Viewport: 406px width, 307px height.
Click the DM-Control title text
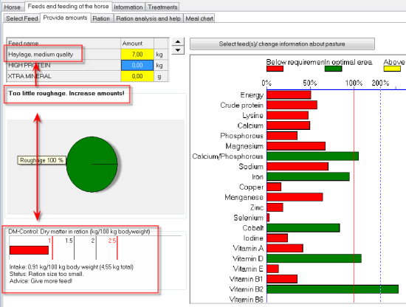pyautogui.click(x=79, y=232)
